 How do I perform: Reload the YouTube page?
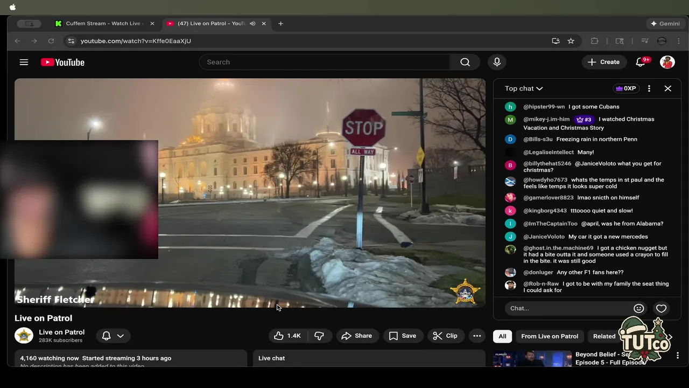click(51, 41)
